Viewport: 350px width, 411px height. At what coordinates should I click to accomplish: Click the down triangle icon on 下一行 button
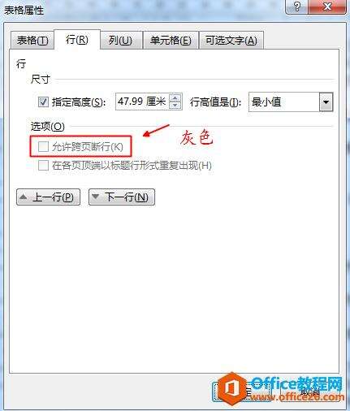(x=95, y=197)
